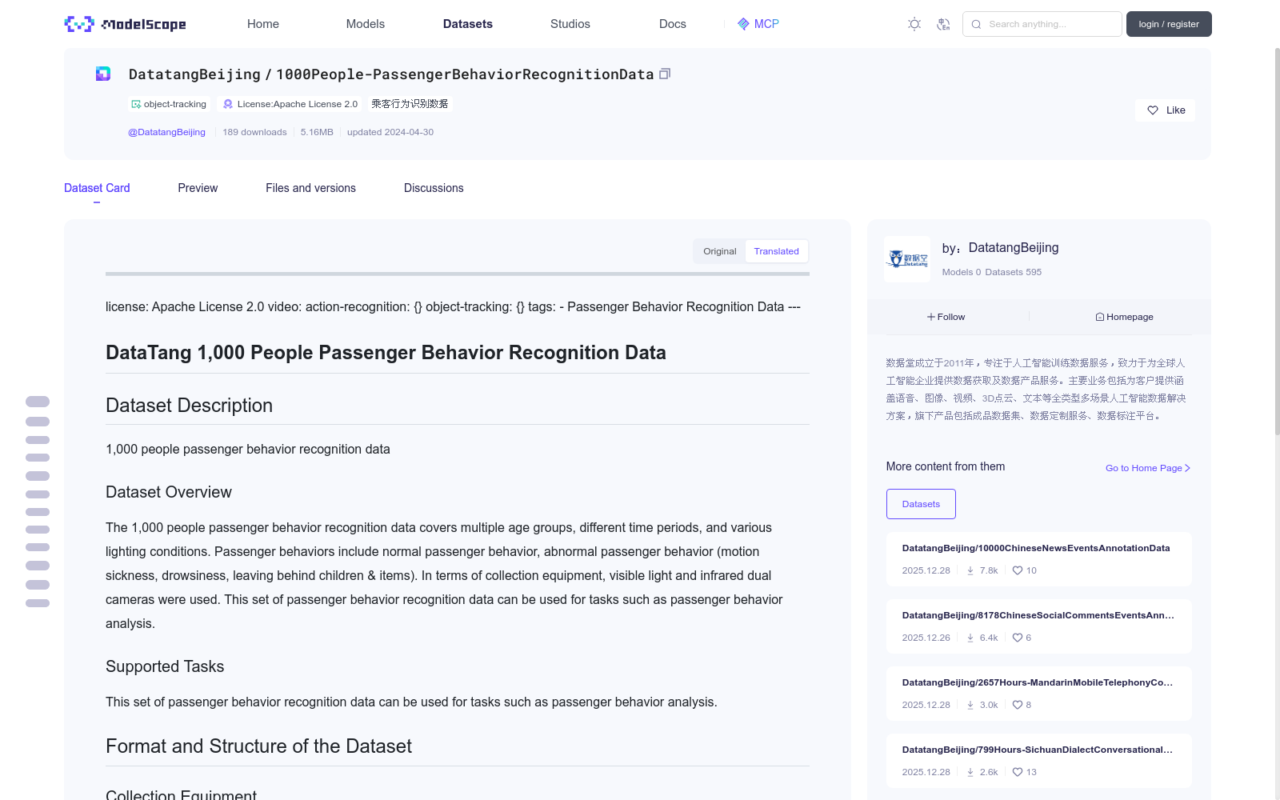1280x800 pixels.
Task: Open DatatangBeijing/10000ChineseNewsEventsAnnotationData dataset
Action: [1038, 559]
